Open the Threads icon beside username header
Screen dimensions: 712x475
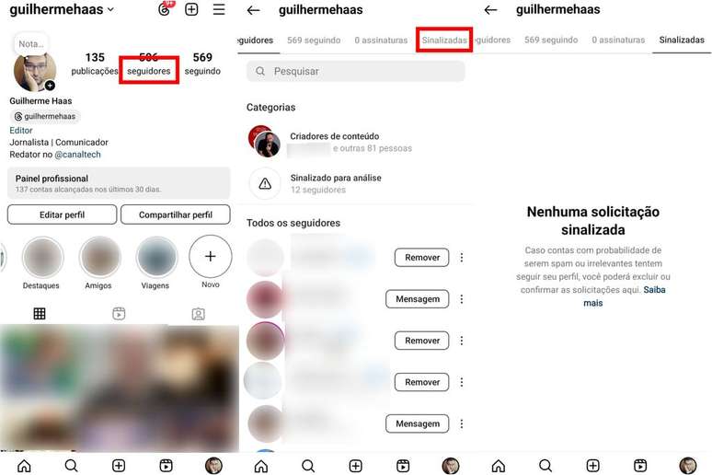point(165,9)
